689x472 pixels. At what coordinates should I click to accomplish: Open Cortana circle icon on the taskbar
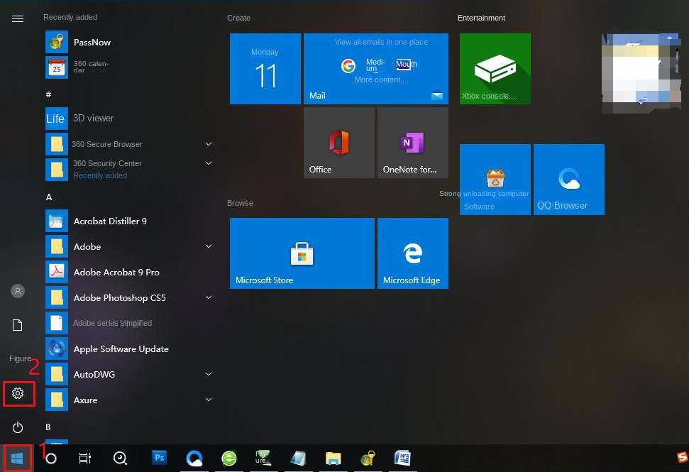51,459
